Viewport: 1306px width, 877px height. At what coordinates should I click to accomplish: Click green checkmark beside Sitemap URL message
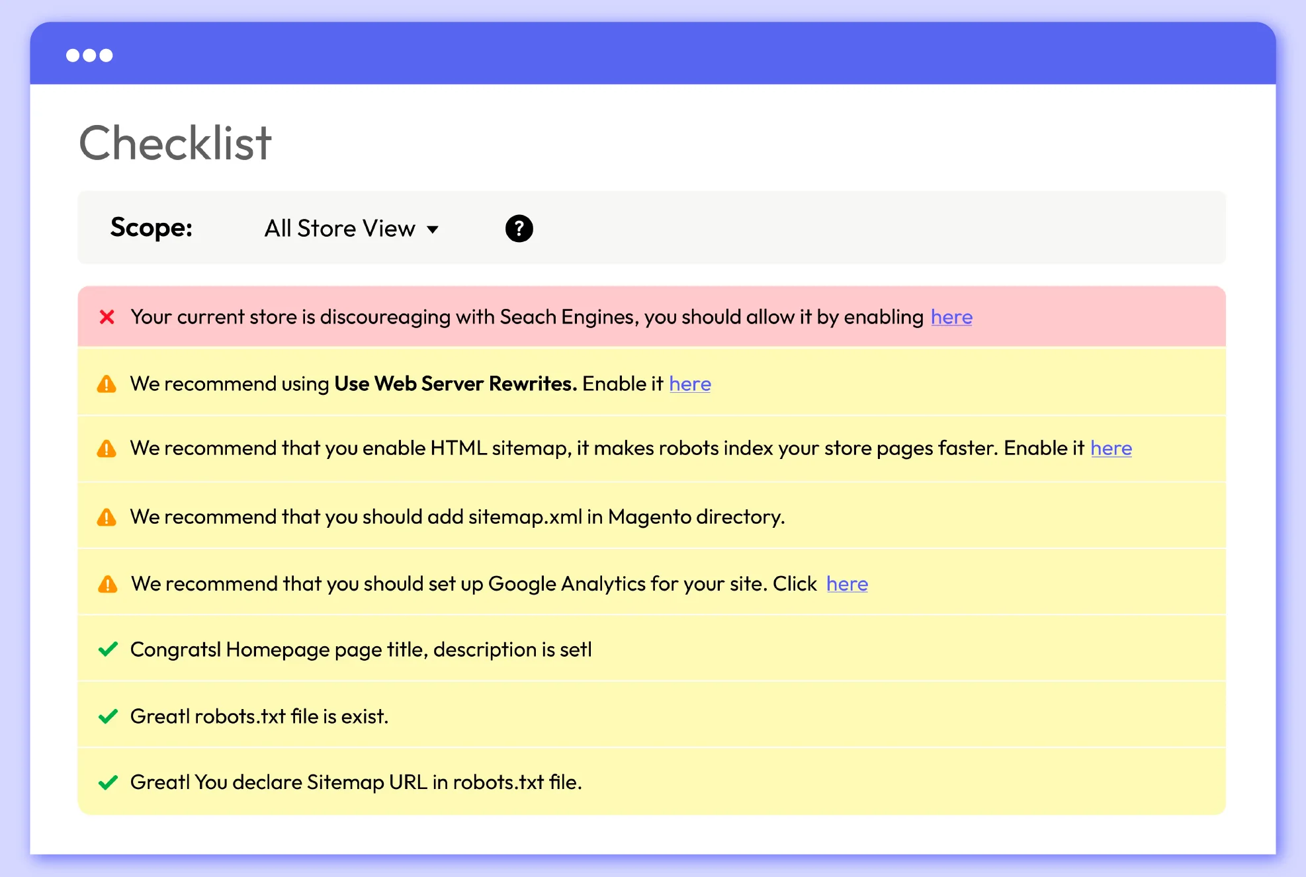[x=108, y=782]
